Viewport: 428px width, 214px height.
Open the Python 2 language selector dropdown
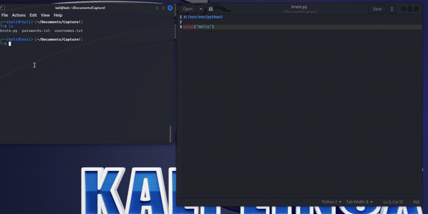coord(332,202)
